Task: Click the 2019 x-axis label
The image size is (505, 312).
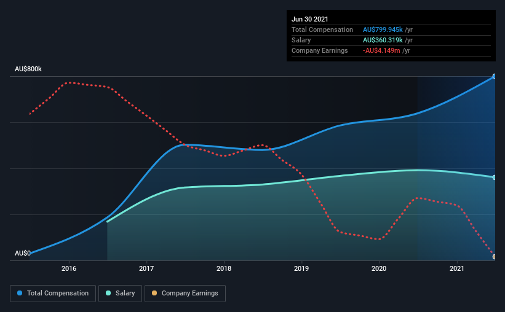Action: coord(301,268)
